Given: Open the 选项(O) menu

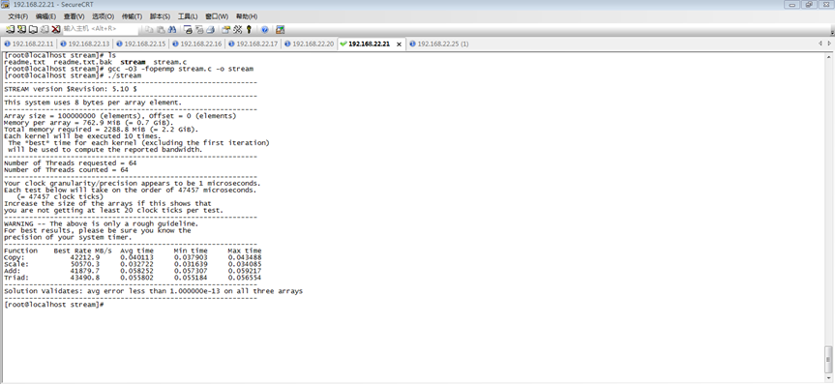Looking at the screenshot, I should click(x=103, y=16).
